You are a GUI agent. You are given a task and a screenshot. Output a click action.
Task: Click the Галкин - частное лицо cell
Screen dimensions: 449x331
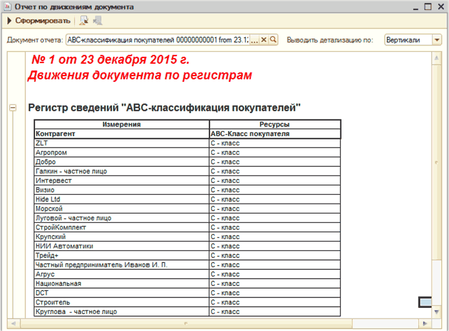click(x=121, y=171)
